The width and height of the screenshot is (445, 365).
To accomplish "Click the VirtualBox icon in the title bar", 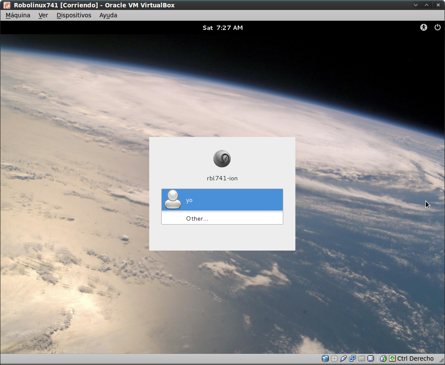I will (x=7, y=5).
